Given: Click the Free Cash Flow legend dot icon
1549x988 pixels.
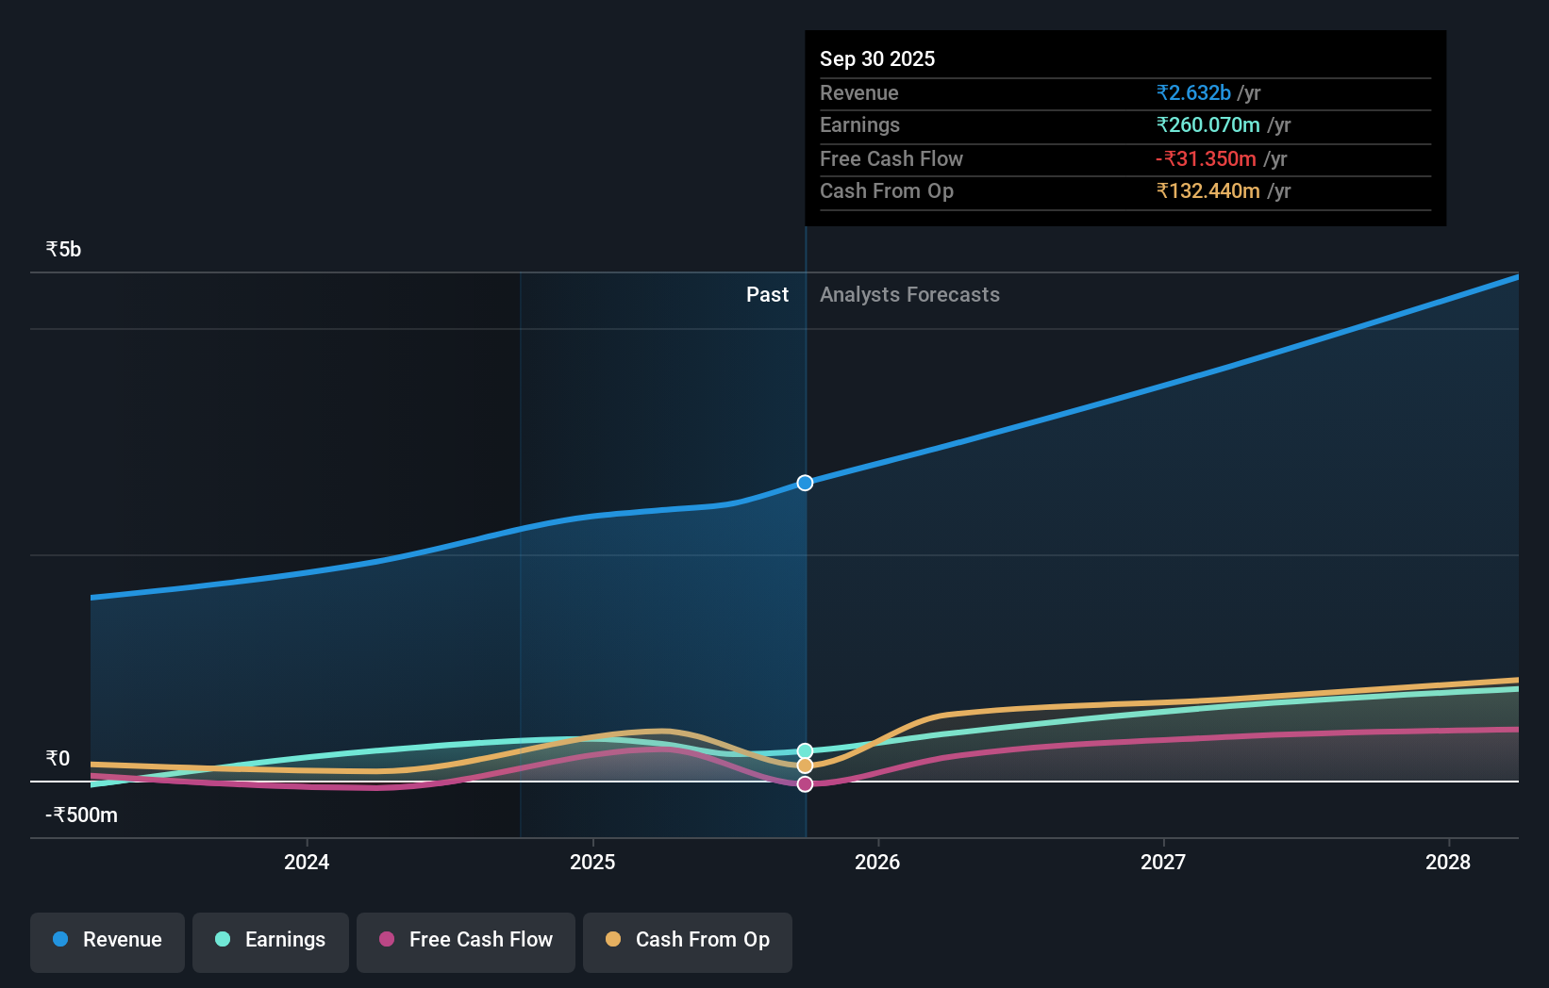Looking at the screenshot, I should coord(388,940).
